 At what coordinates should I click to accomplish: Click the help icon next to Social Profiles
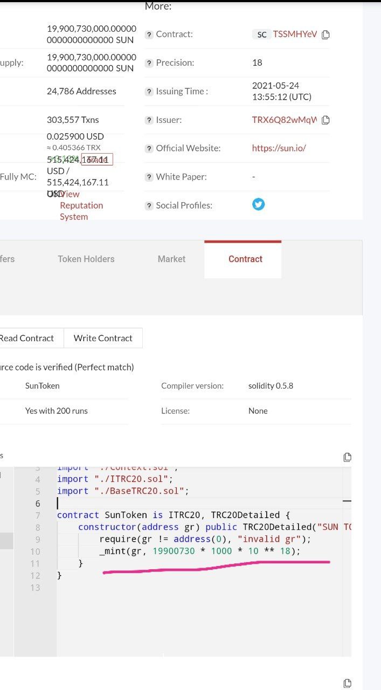coord(149,205)
